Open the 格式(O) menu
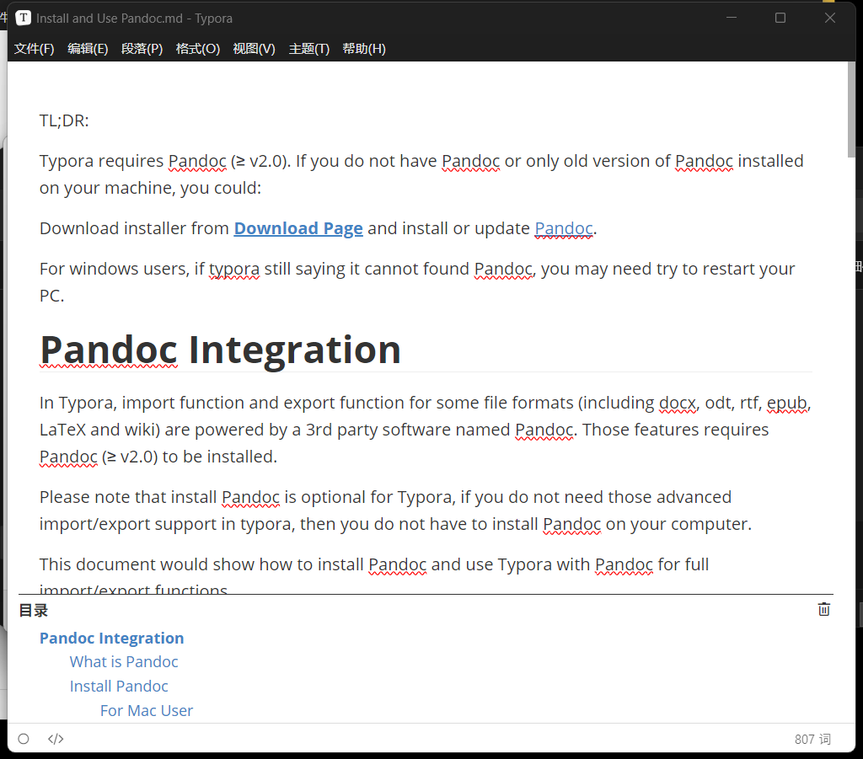The width and height of the screenshot is (863, 759). 197,48
